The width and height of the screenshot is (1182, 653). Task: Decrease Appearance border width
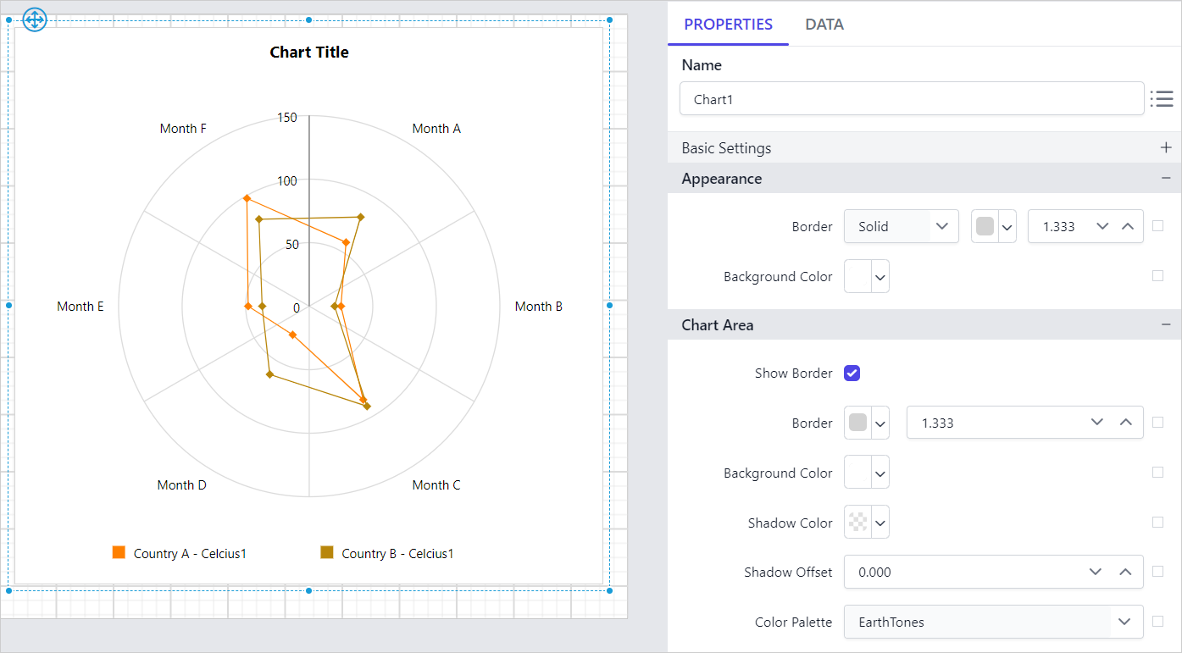[x=1102, y=226]
